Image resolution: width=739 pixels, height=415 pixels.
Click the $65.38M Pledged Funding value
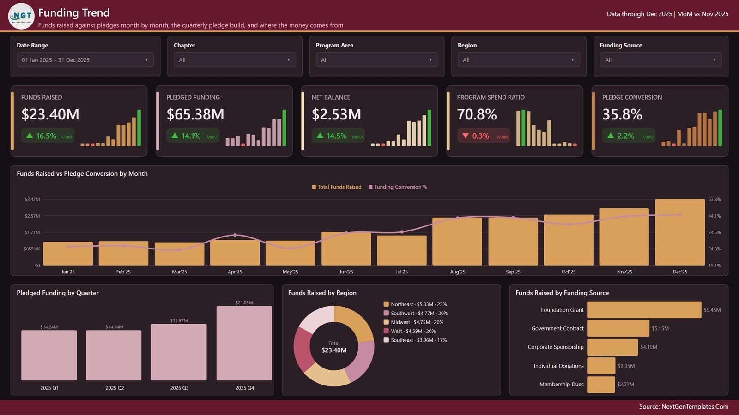click(195, 114)
